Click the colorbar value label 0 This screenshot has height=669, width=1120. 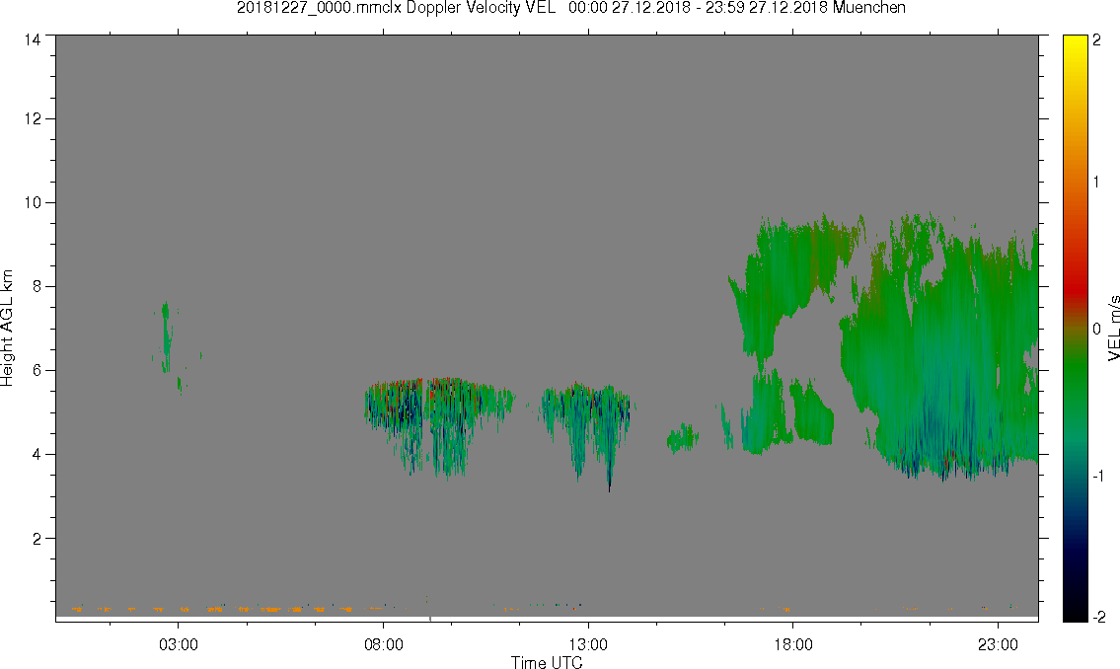[x=1097, y=330]
